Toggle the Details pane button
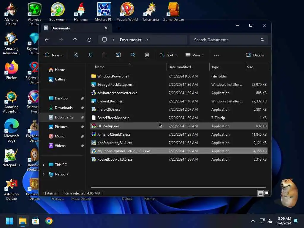Screen dimensions: 304x228 [x=255, y=55]
